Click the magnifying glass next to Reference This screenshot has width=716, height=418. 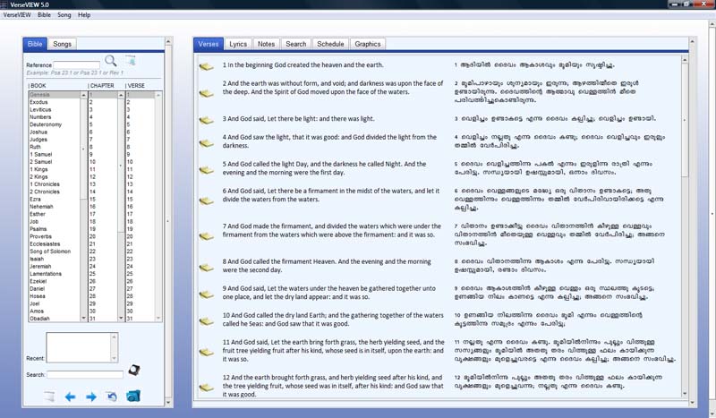(111, 61)
